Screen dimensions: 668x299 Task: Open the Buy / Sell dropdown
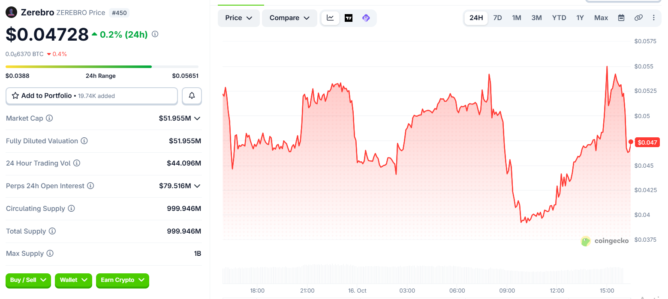(x=28, y=280)
